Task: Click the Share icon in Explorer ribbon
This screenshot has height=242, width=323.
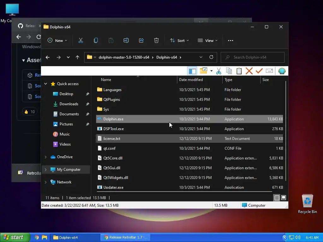Action: pyautogui.click(x=141, y=40)
